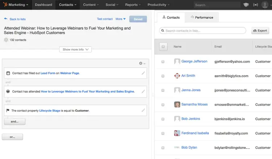Click the Export button
The height and width of the screenshot is (159, 272).
[260, 31]
